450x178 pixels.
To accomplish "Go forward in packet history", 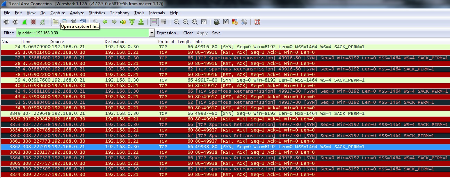I will coord(114,22).
